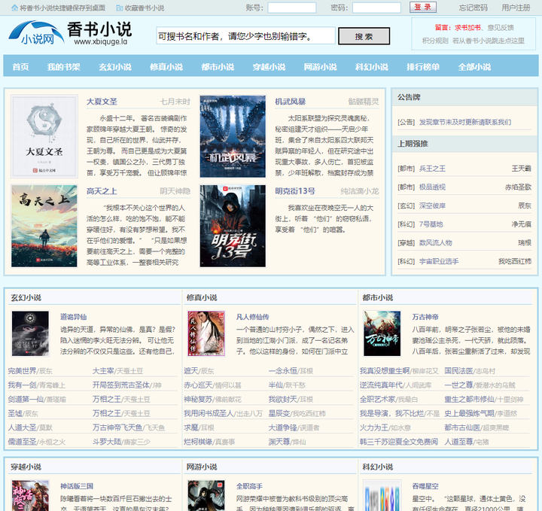The width and height of the screenshot is (542, 511).
Task: Open 数风流人物 in 上期强推 list
Action: [436, 243]
